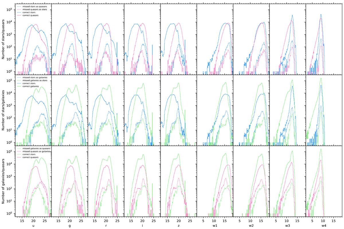Image resolution: width=344 pixels, height=229 pixels.
Task: Select the 'w3' band x-axis label
Action: click(288, 226)
